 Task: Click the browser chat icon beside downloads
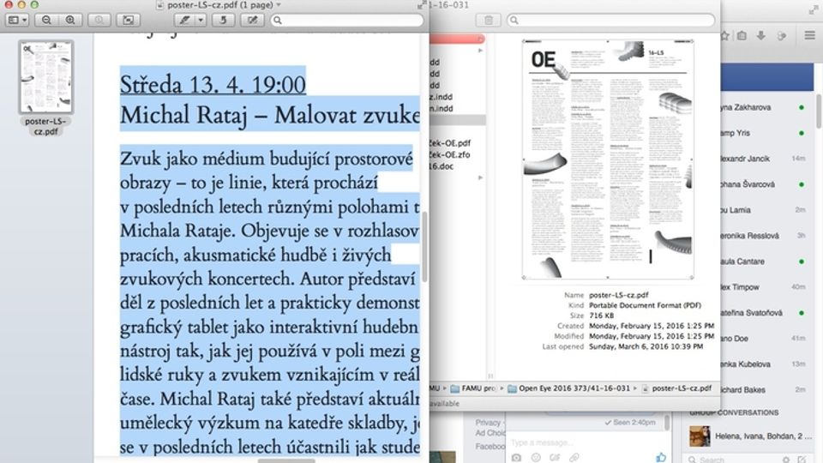click(x=782, y=36)
